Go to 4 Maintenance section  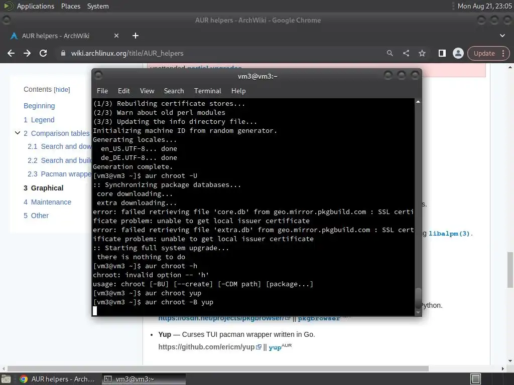click(x=47, y=202)
